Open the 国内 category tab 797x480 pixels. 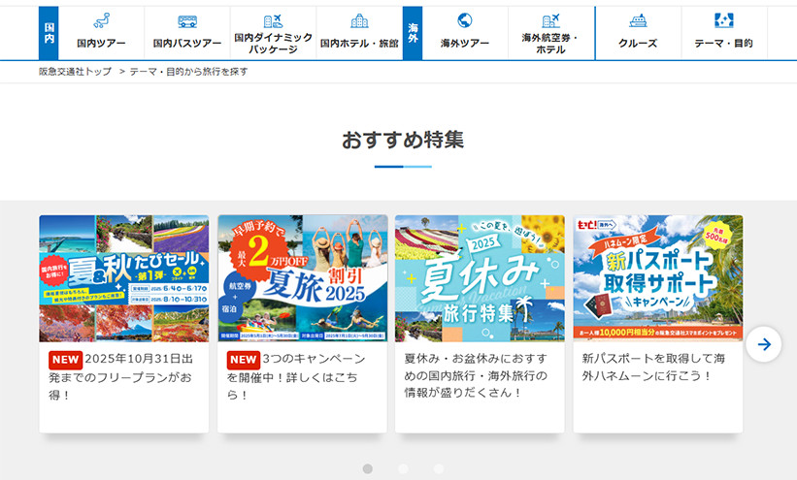point(49,33)
